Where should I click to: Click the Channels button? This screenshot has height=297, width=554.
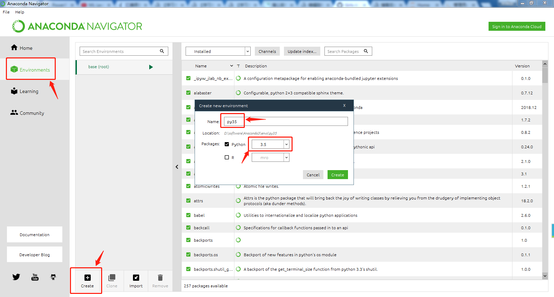pos(267,51)
